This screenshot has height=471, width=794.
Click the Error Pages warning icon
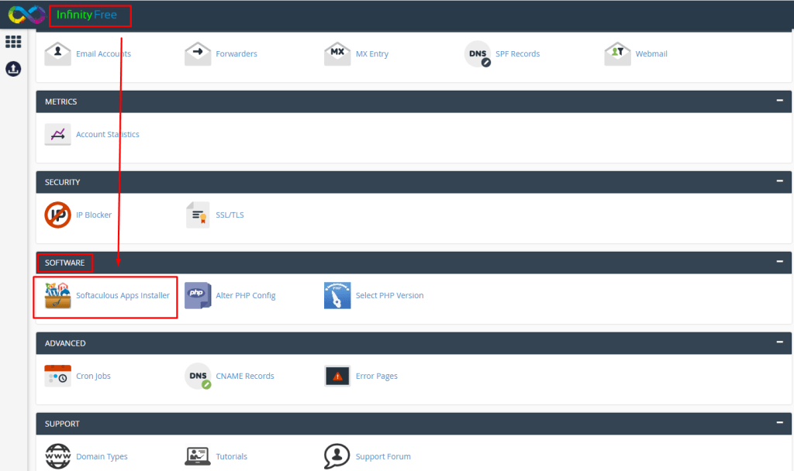337,376
